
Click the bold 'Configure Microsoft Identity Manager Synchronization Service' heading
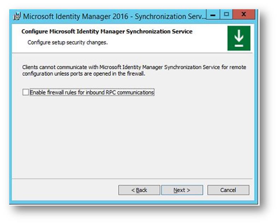point(107,31)
